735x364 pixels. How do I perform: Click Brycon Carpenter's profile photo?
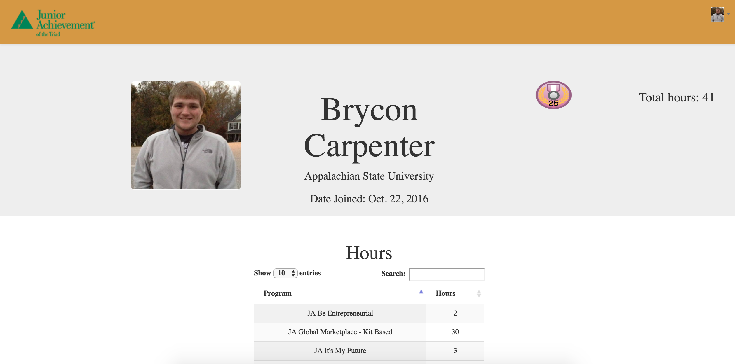pos(186,135)
